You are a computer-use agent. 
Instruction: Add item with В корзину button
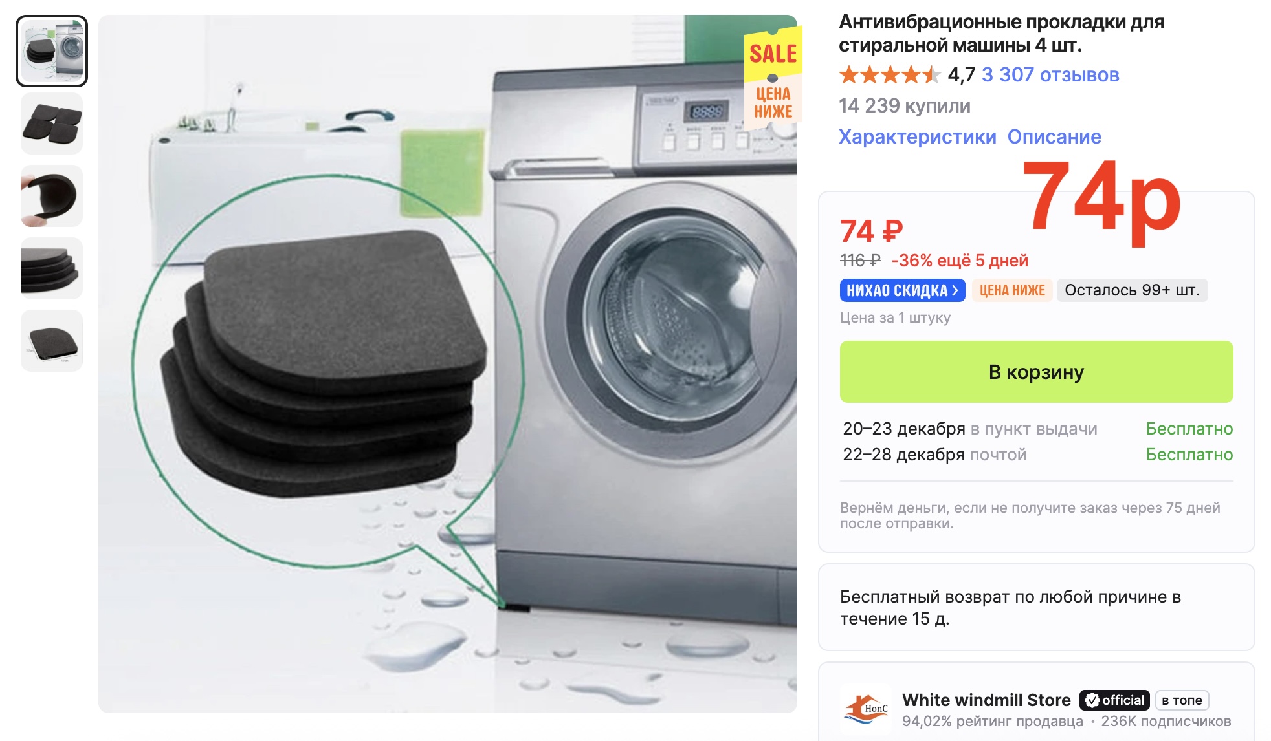(x=1036, y=372)
